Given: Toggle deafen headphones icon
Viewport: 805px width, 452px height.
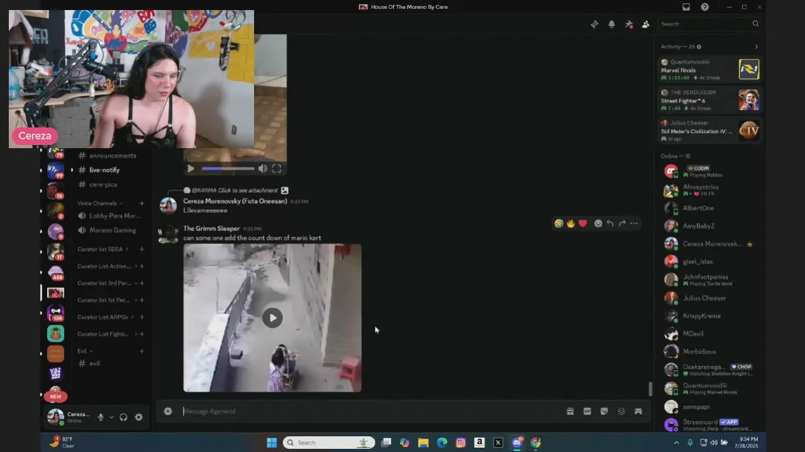Looking at the screenshot, I should 123,417.
